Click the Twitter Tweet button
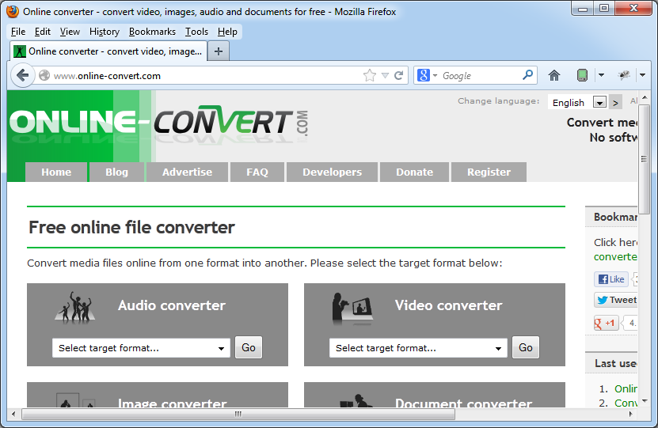The height and width of the screenshot is (428, 658). click(615, 300)
